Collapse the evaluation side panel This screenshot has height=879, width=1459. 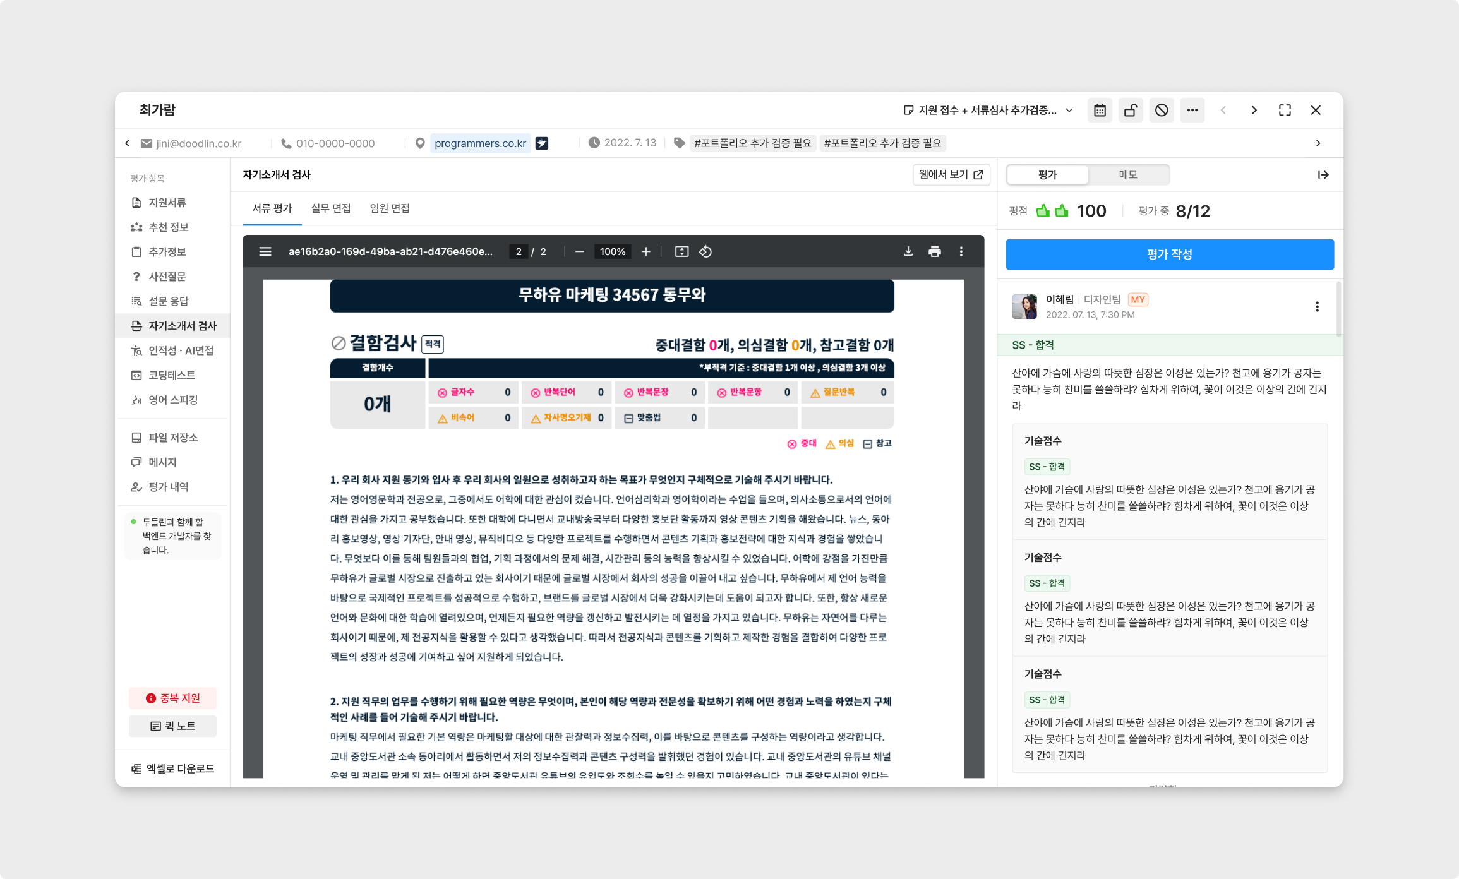1323,175
